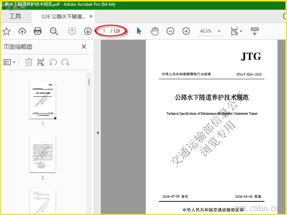The width and height of the screenshot is (287, 215).
Task: Switch to the 工具 tab
Action: coord(15,16)
